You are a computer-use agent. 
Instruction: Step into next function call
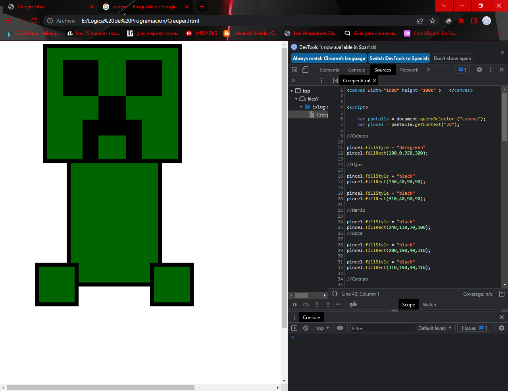[x=317, y=304]
